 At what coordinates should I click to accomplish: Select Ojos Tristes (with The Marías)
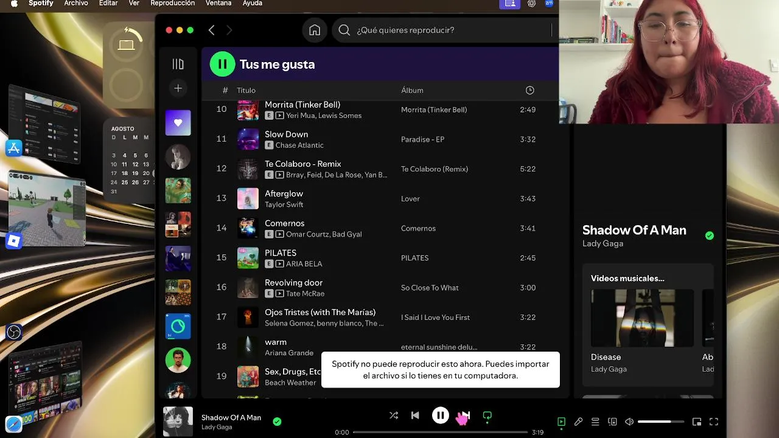[320, 312]
